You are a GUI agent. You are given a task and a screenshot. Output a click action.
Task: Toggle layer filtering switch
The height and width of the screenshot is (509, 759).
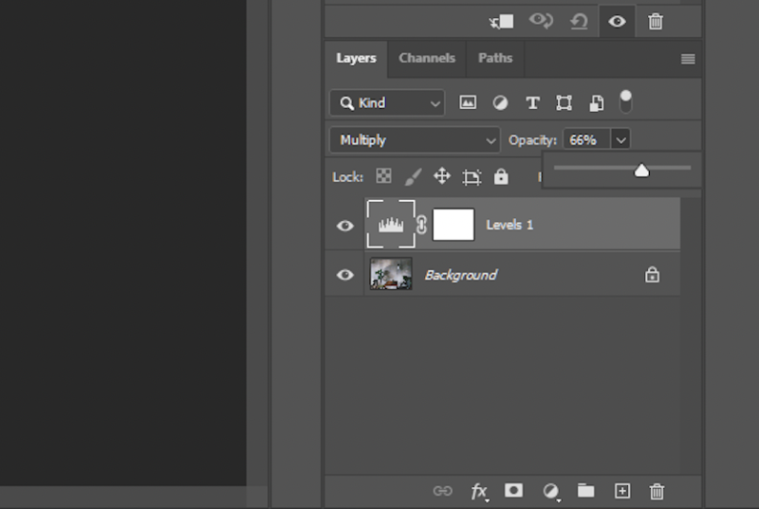pos(625,101)
